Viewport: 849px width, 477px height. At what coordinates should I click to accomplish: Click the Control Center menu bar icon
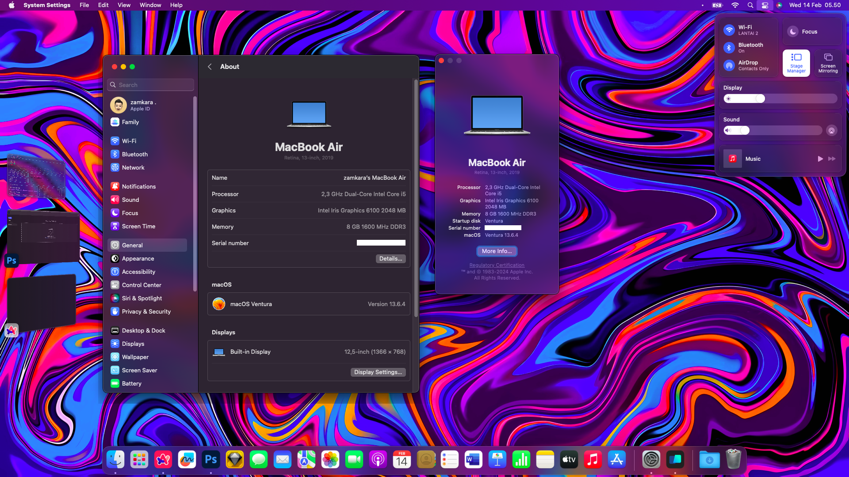(765, 5)
